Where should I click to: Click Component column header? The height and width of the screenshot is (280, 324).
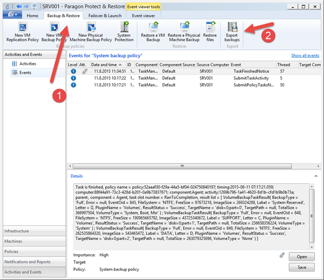(146, 65)
